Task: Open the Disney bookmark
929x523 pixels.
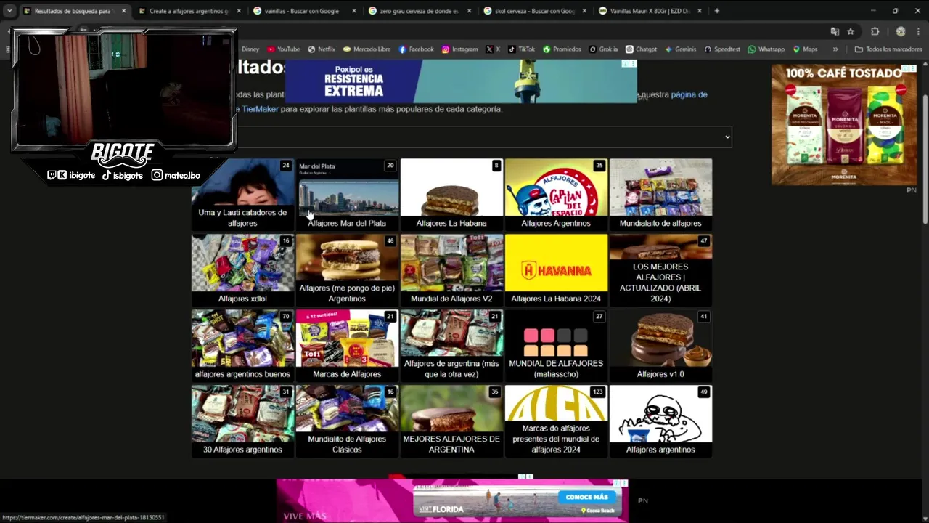Action: 250,49
